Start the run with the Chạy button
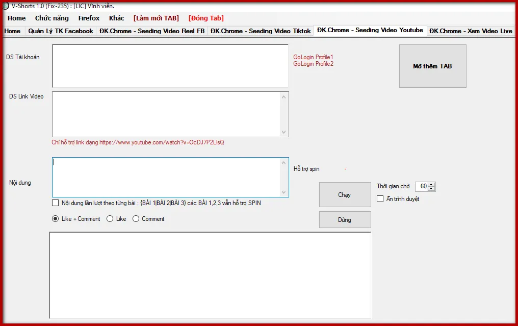The image size is (518, 326). coord(345,195)
